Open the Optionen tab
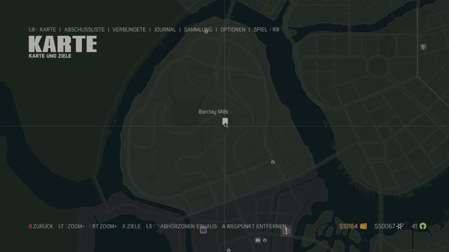Screen dimensions: 449x252 click(233, 29)
